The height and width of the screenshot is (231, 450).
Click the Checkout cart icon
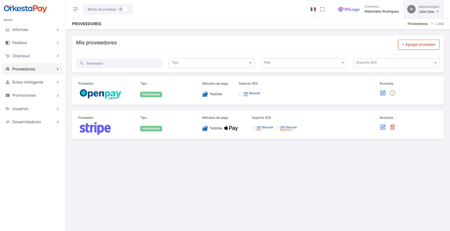tap(8, 56)
